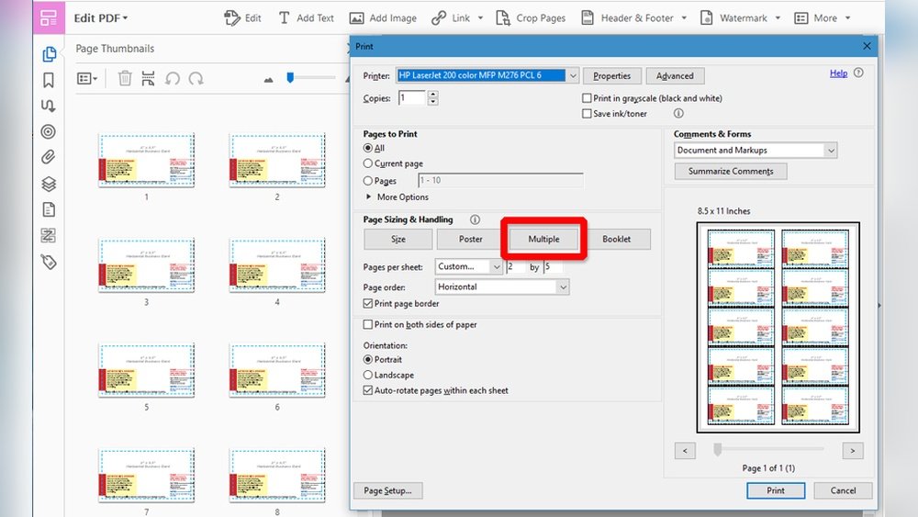Open the Order panel Z icon
Image resolution: width=918 pixels, height=517 pixels.
[48, 235]
